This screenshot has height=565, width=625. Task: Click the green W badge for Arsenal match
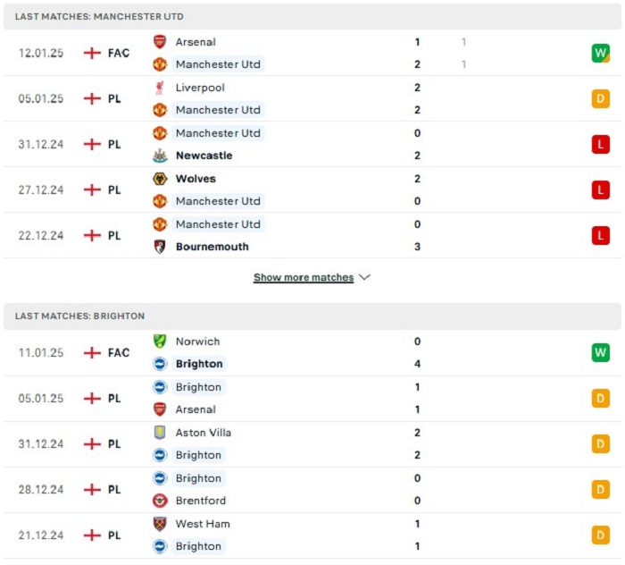pos(601,53)
